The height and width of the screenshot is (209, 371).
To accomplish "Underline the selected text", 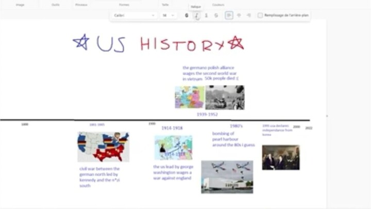I will (206, 15).
